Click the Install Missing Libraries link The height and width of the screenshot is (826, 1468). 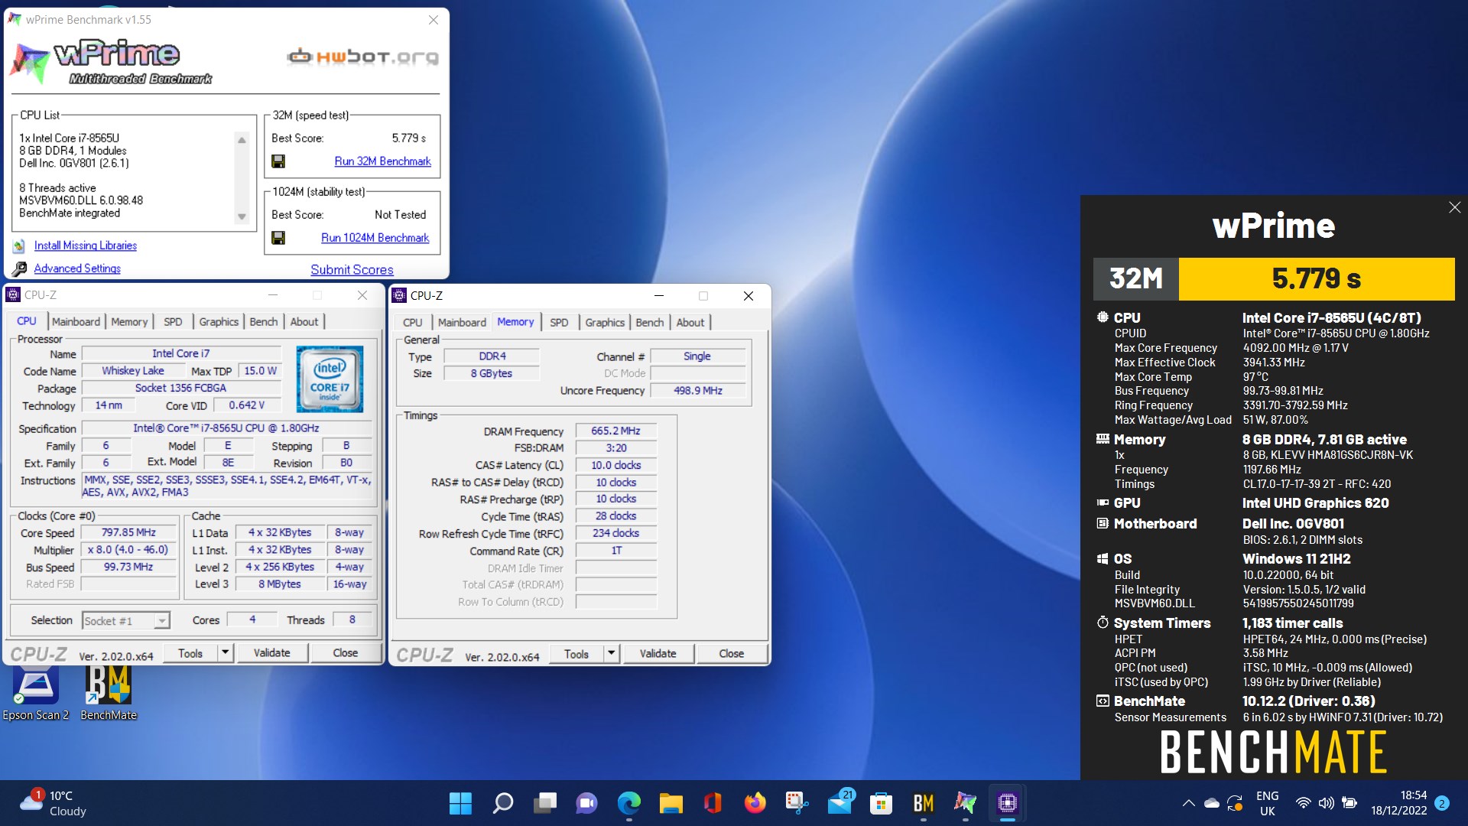click(x=86, y=246)
